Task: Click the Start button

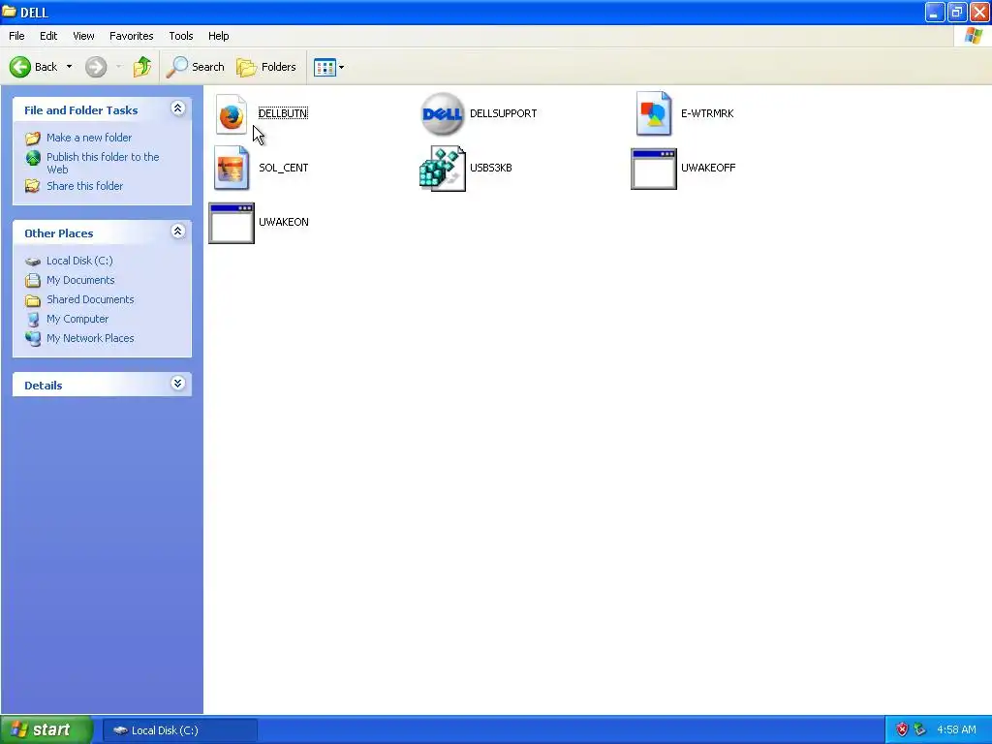Action: (46, 729)
